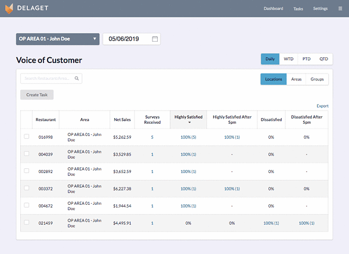The image size is (349, 254).
Task: Go to Tasks in the top menu
Action: point(298,9)
